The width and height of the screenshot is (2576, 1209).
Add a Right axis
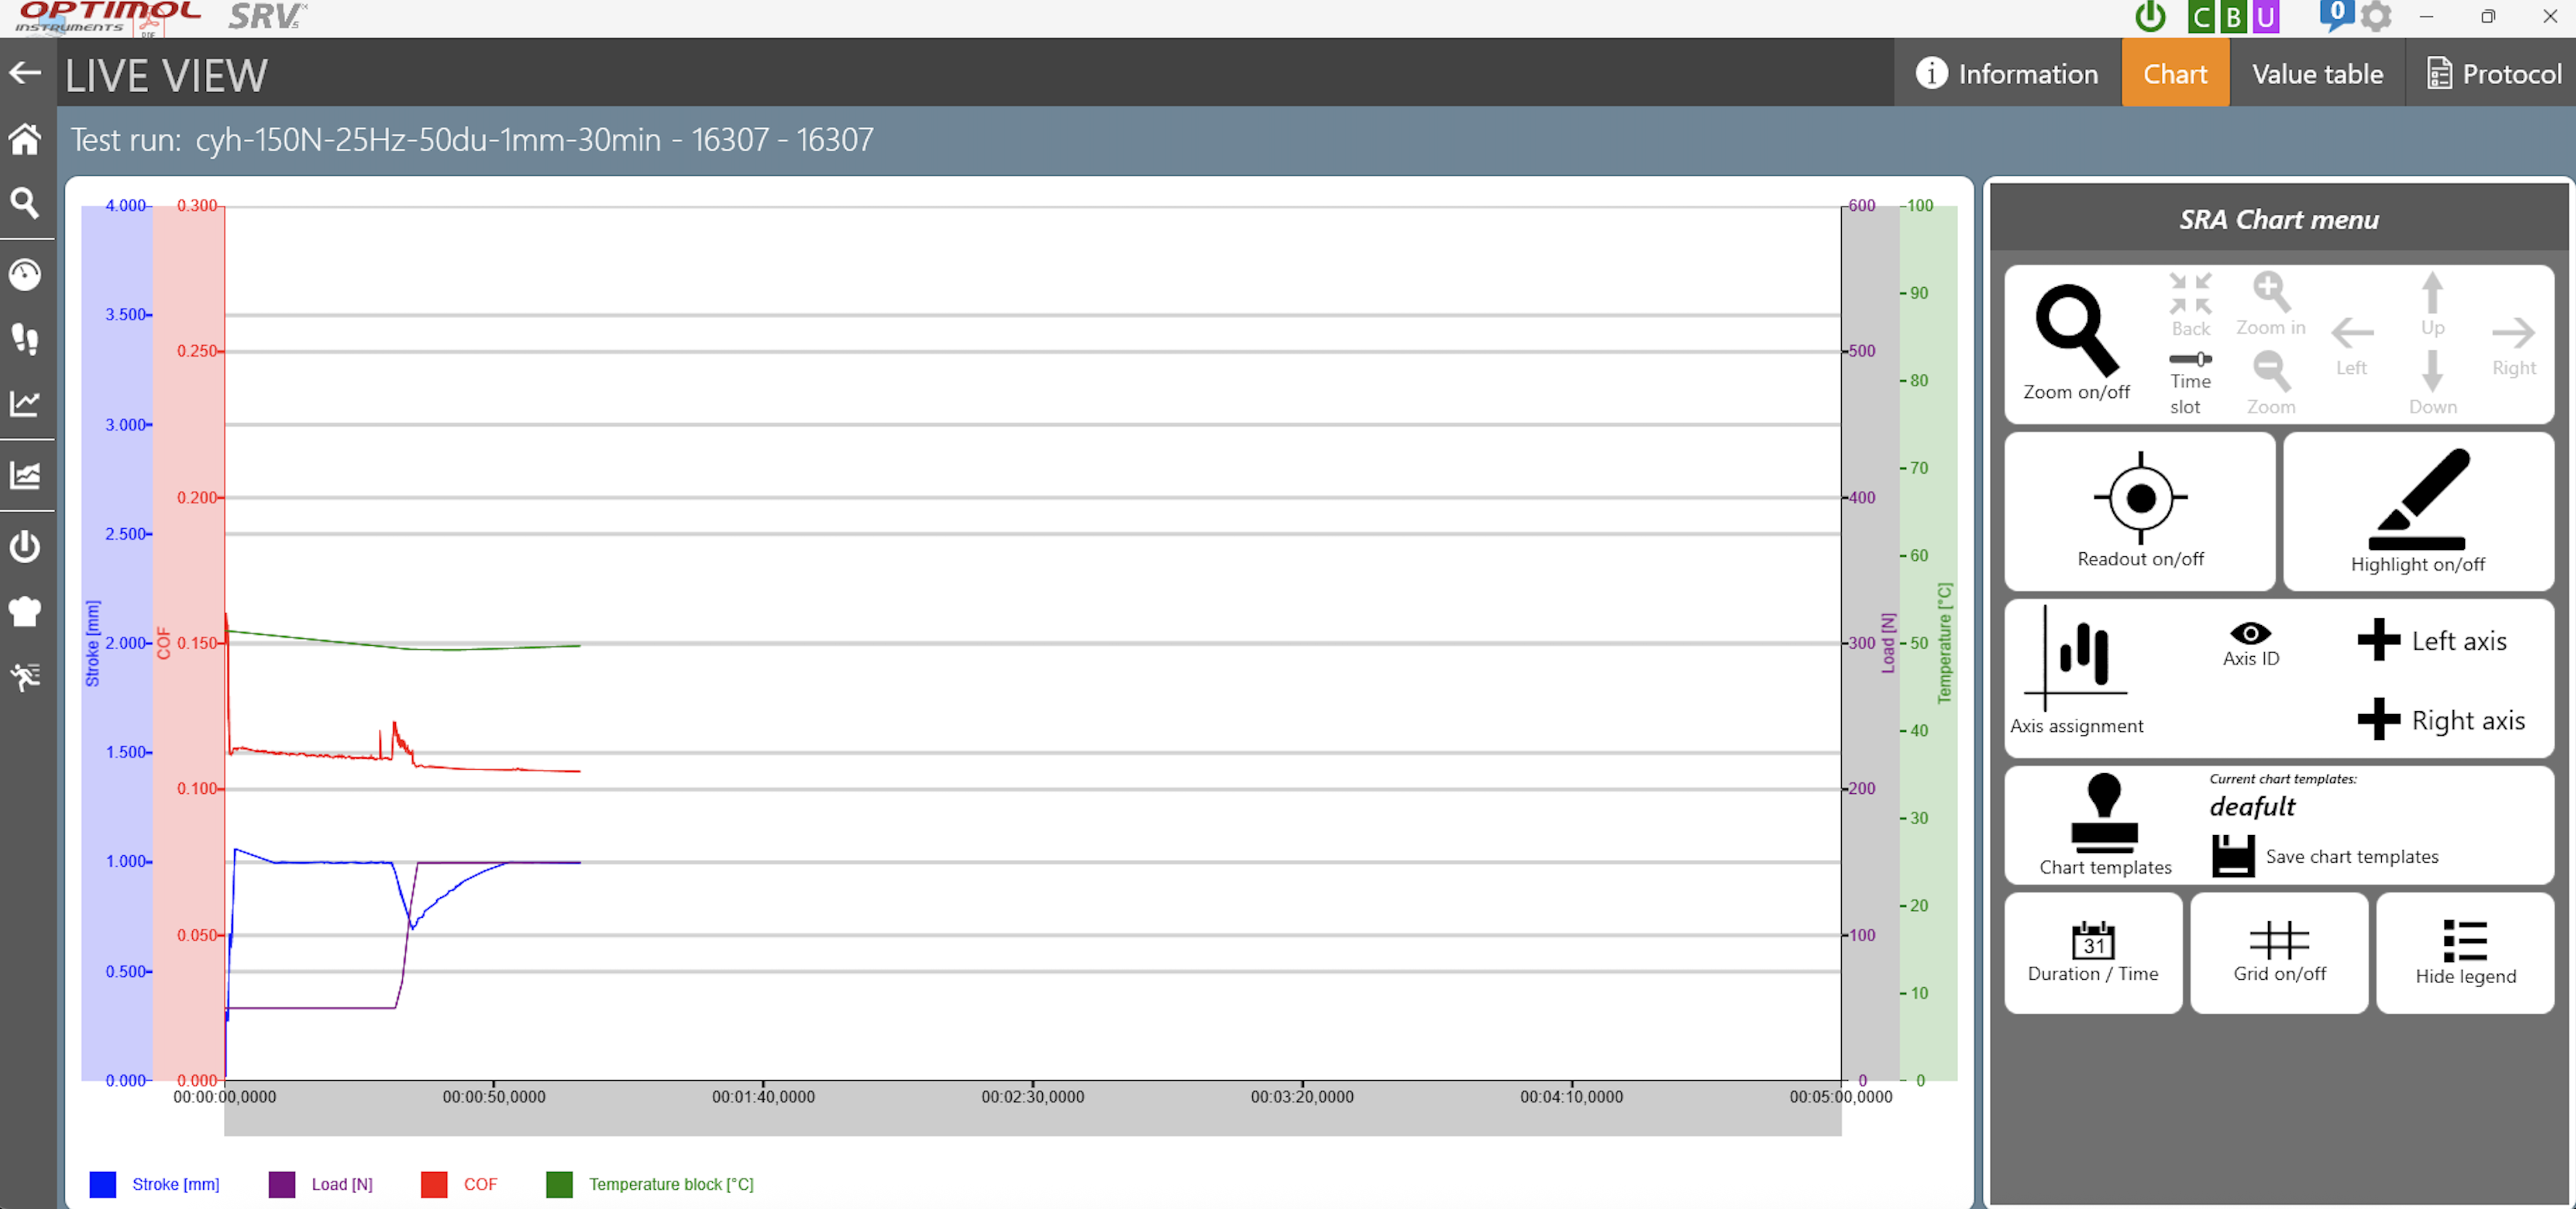[x=2440, y=720]
